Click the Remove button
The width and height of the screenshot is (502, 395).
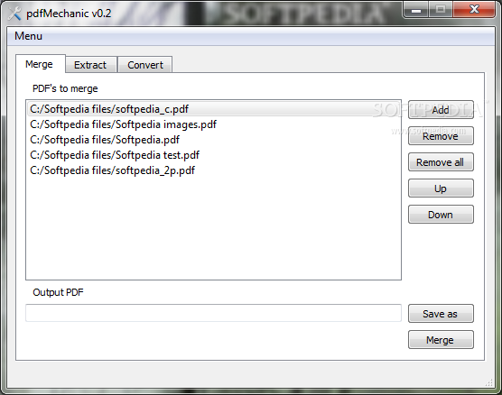coord(441,136)
